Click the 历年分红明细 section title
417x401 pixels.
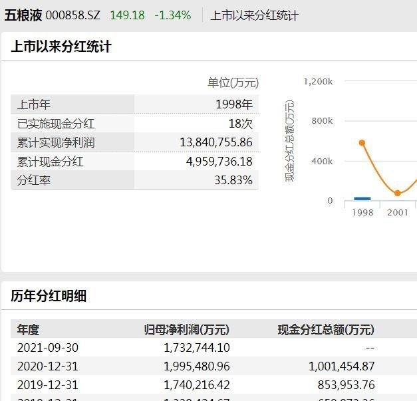coord(49,296)
